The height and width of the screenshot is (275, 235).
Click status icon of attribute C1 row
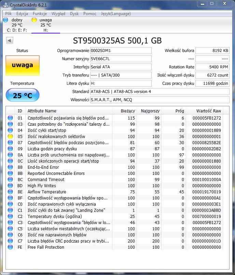pos(10,210)
